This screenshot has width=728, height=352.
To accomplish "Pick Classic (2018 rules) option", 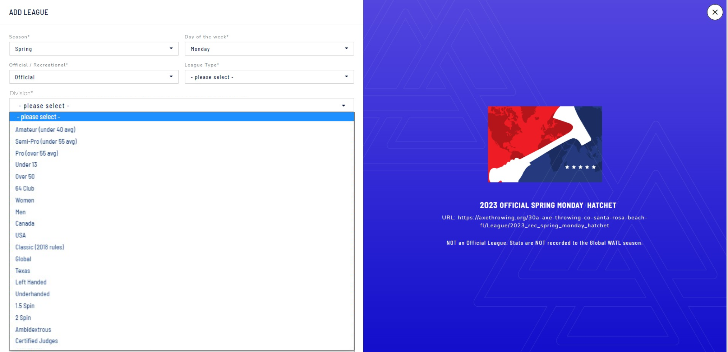I will (x=40, y=247).
